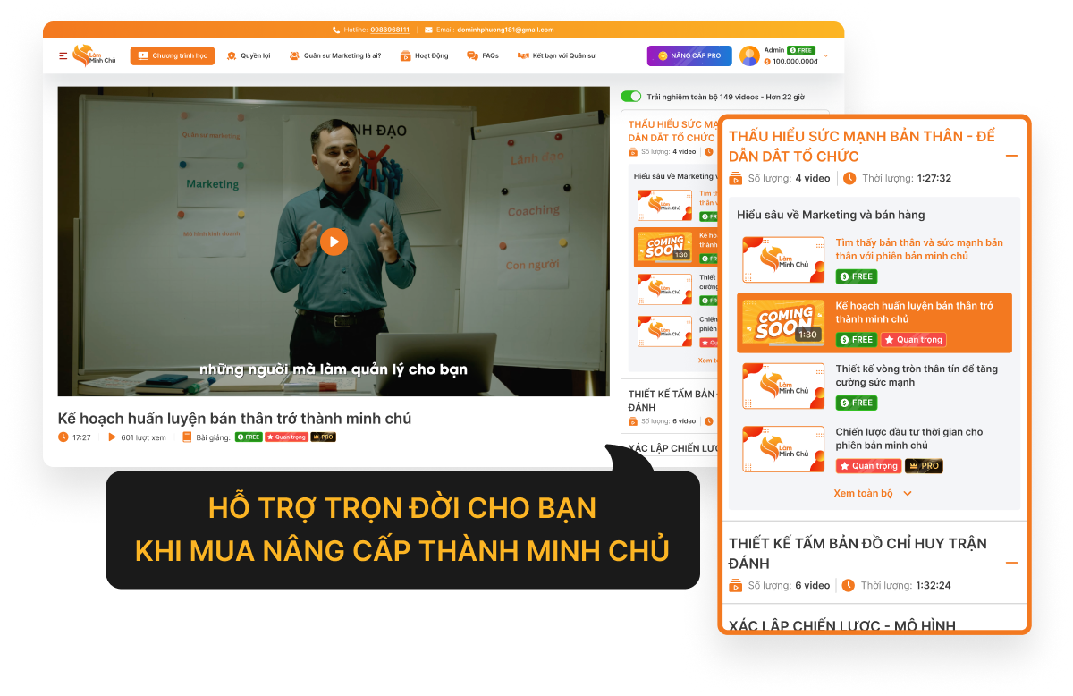Collapse the Thiết kế tấm bản đồ section
The width and height of the screenshot is (1073, 696).
click(1011, 563)
